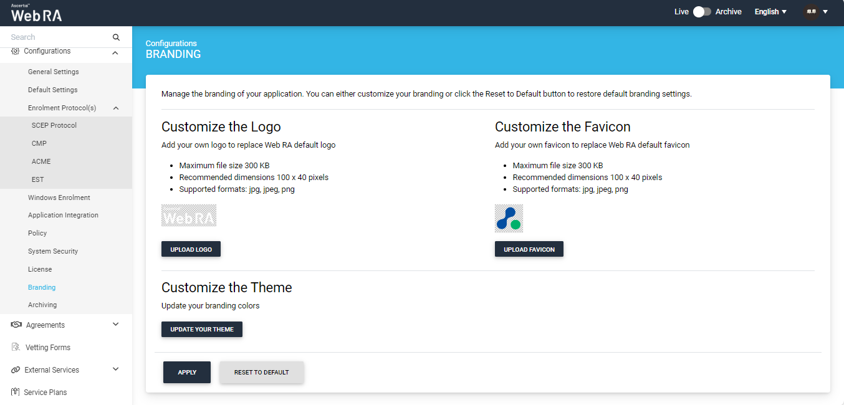Expand the External Services chevron
844x405 pixels.
point(115,369)
